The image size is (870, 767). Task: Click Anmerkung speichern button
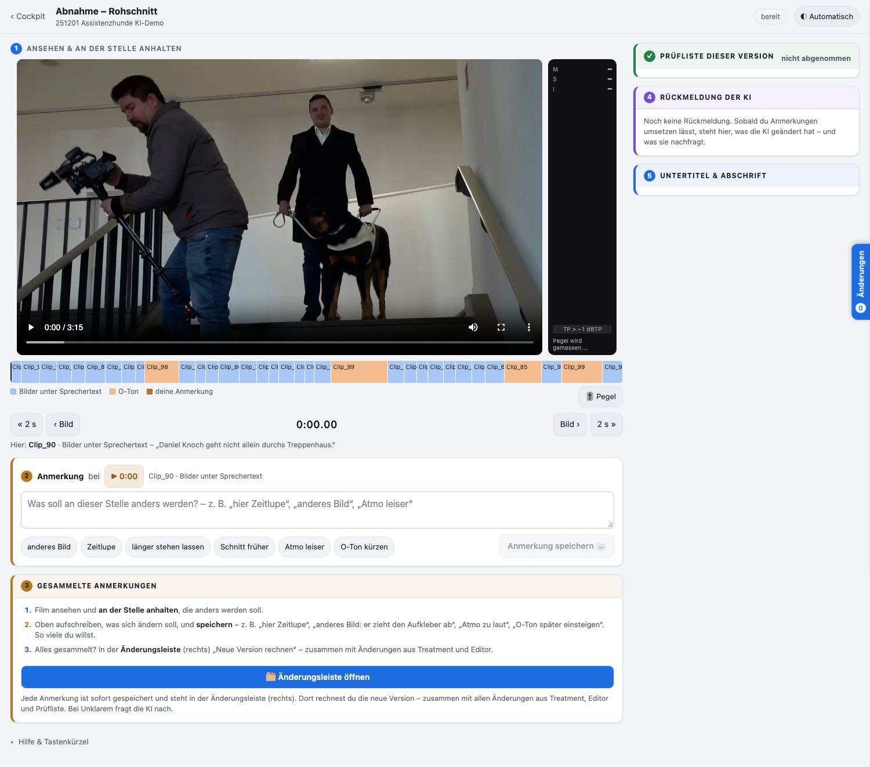556,547
